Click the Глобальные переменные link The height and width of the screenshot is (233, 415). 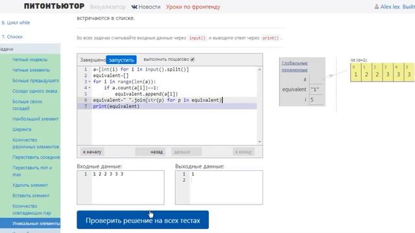294,67
